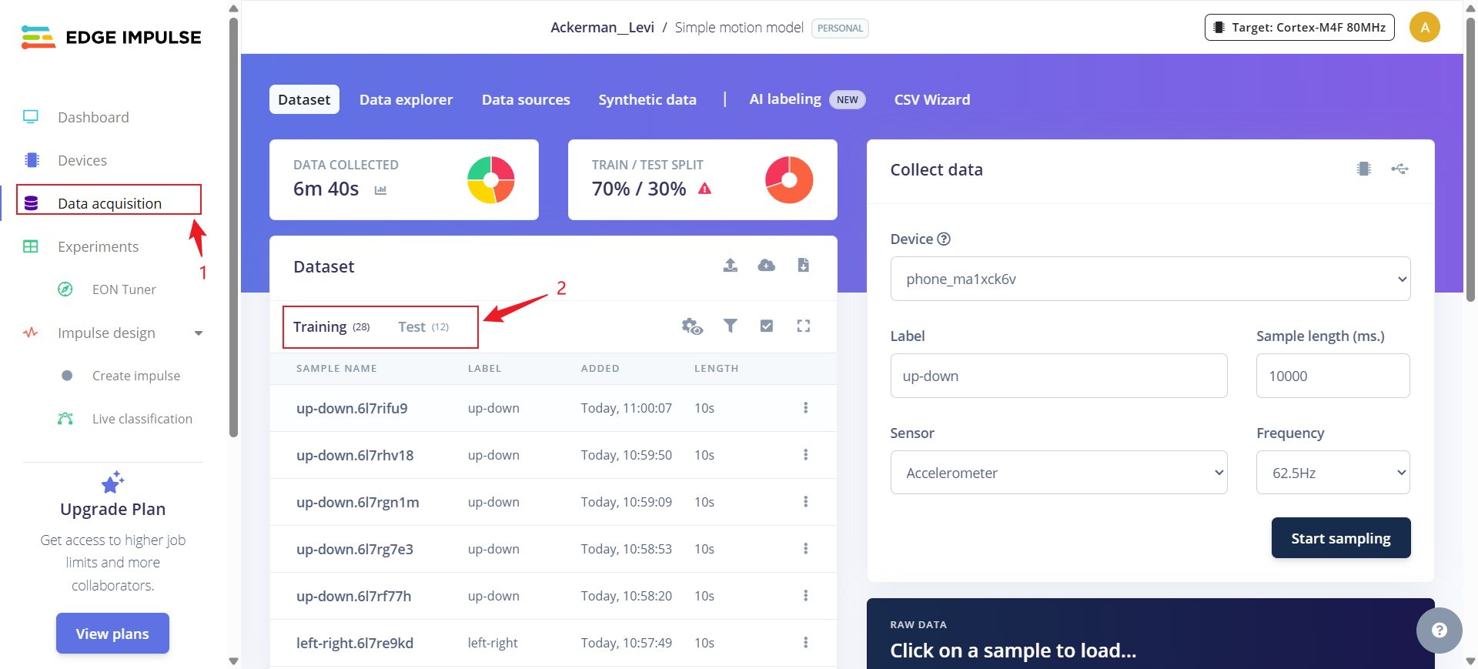Click the upload data icon in Dataset
This screenshot has width=1478, height=669.
(x=731, y=266)
